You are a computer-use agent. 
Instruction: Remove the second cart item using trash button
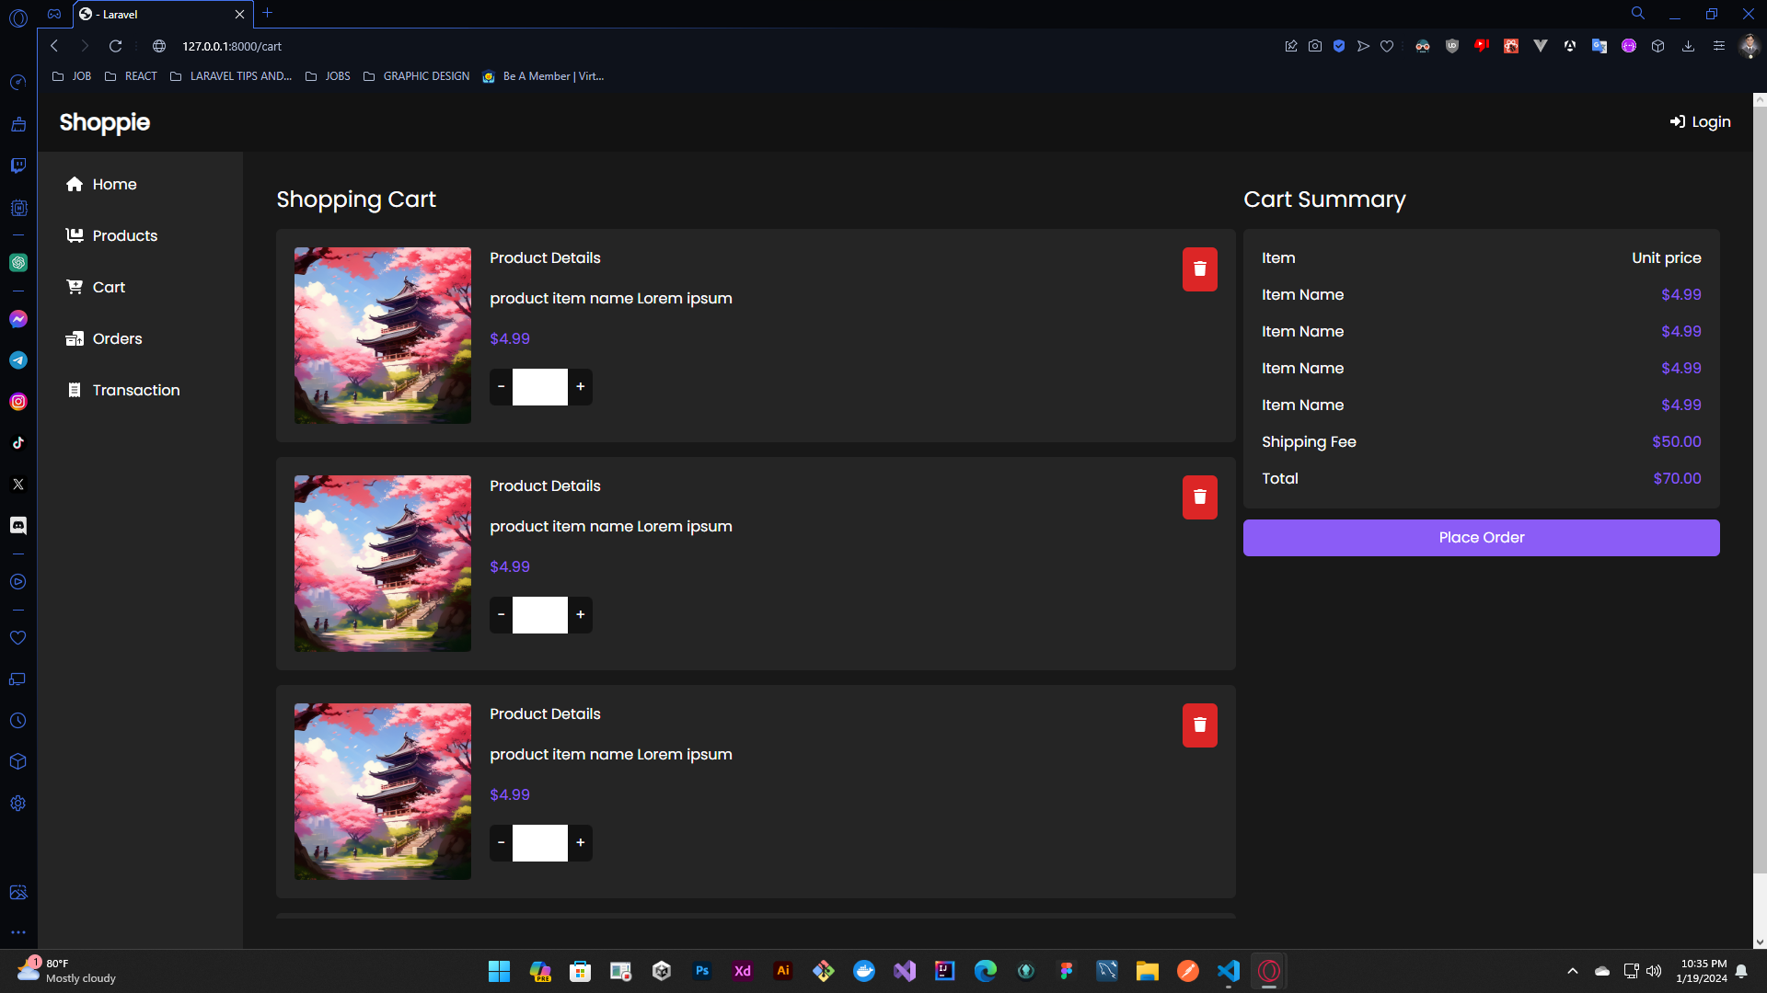(1199, 497)
